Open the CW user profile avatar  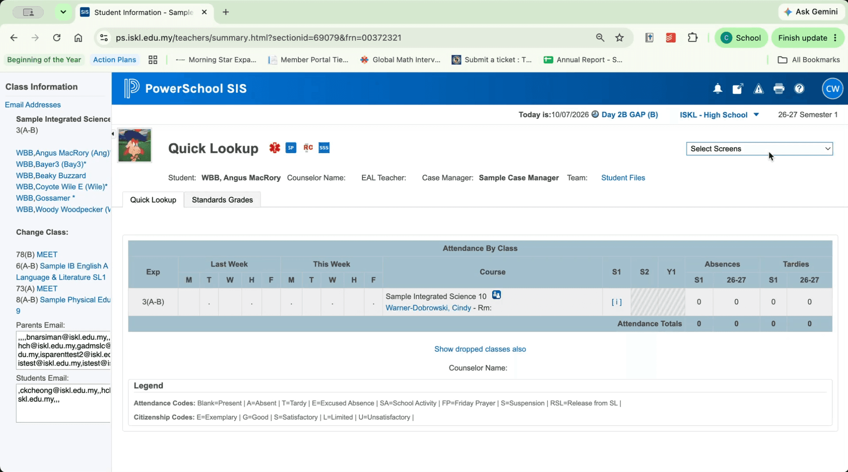click(x=833, y=89)
